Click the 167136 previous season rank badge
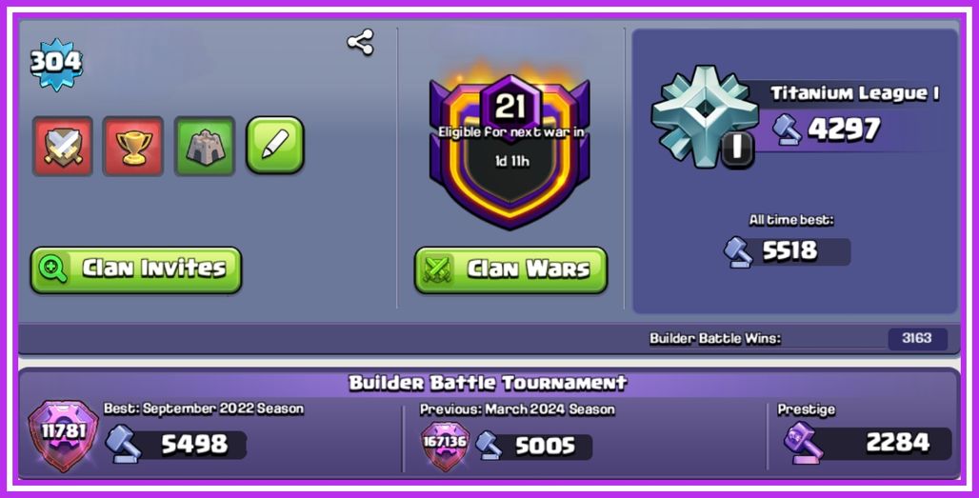The image size is (979, 498). 445,446
